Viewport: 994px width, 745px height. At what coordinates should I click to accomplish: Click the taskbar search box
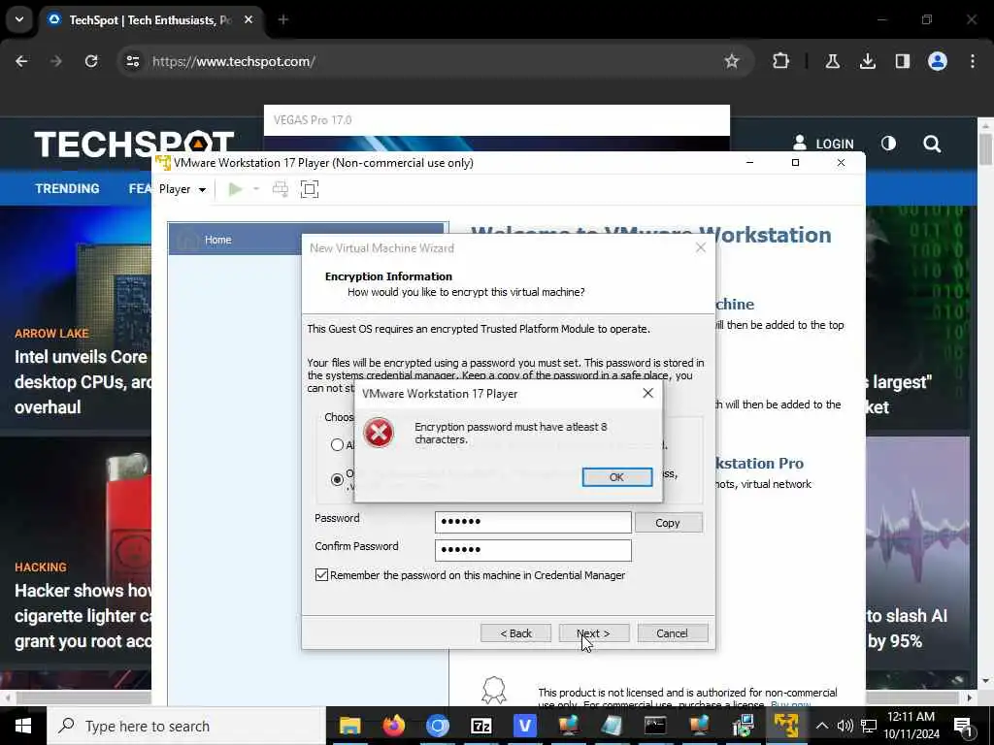click(186, 726)
